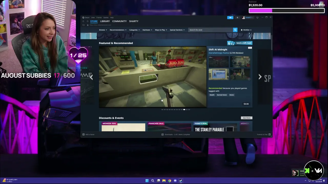Expand the Browse dropdown
This screenshot has height=184, width=328.
point(103,30)
